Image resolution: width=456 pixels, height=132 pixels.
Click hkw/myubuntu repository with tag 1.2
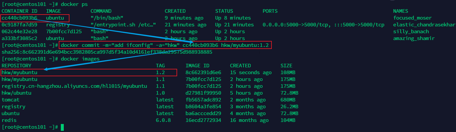19,72
